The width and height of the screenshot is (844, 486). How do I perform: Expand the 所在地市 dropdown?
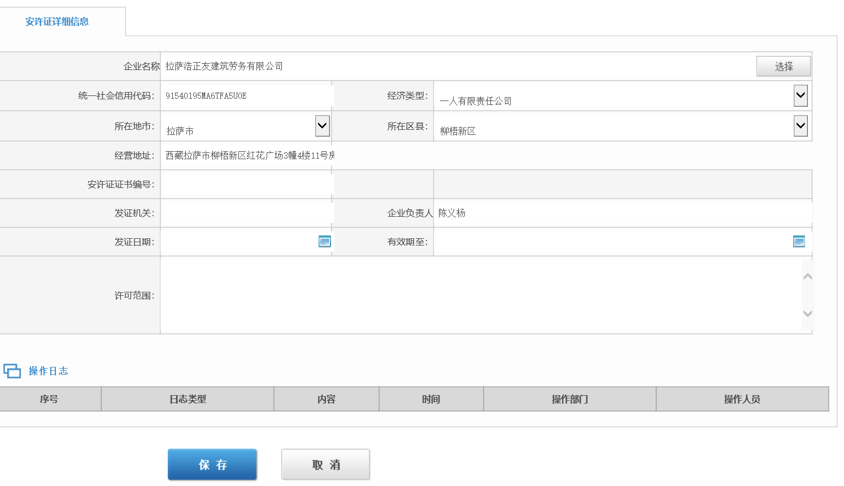322,125
